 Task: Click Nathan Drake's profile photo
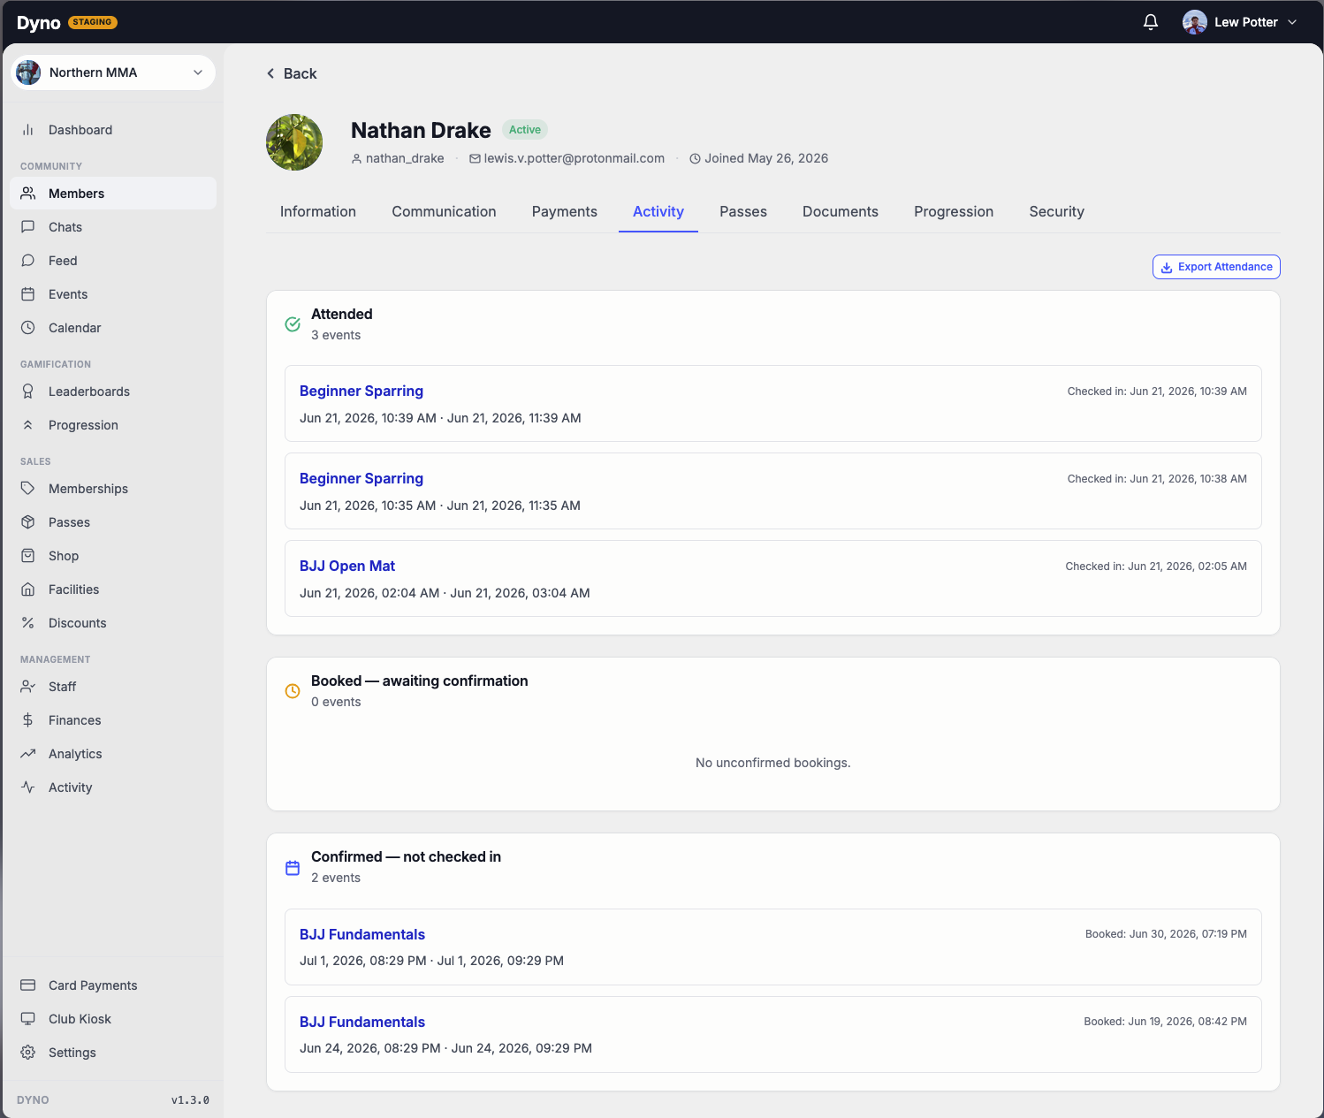click(294, 142)
